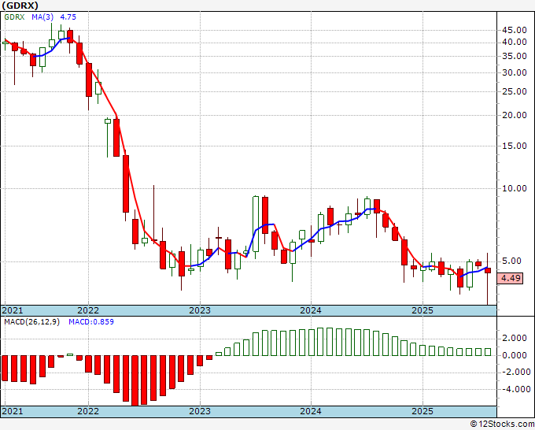The image size is (535, 430).
Task: Click the 25.00 price axis label
Action: click(x=515, y=91)
